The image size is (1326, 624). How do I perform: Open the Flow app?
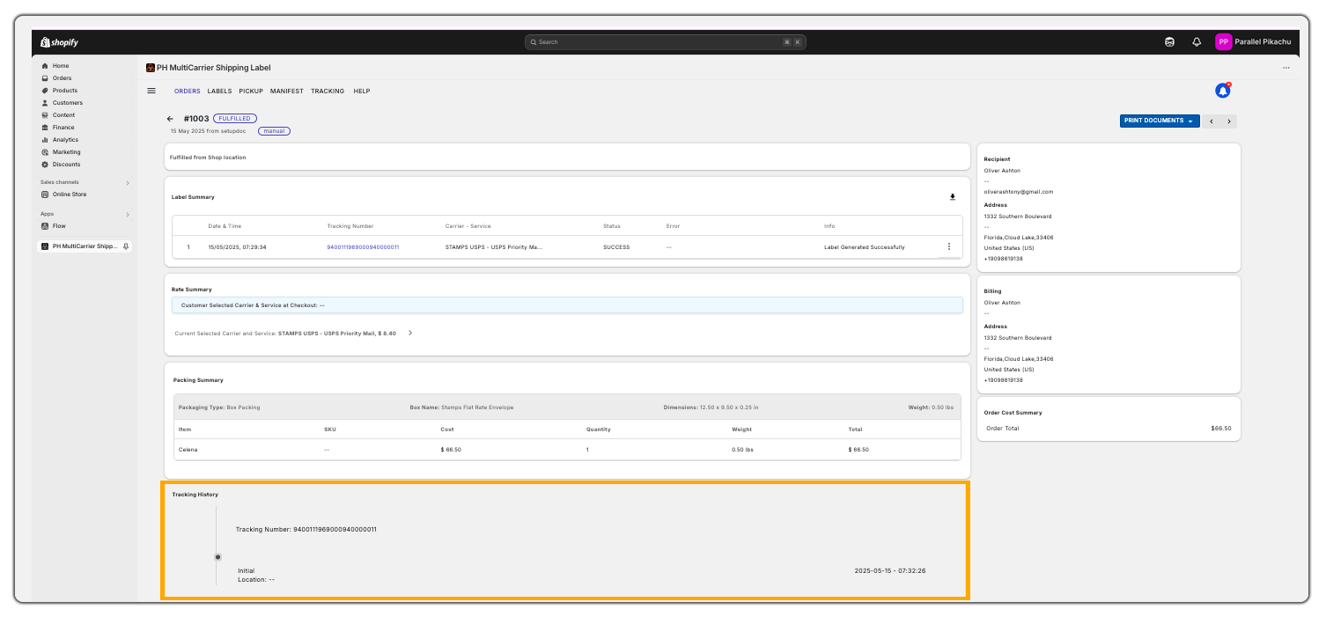point(59,226)
